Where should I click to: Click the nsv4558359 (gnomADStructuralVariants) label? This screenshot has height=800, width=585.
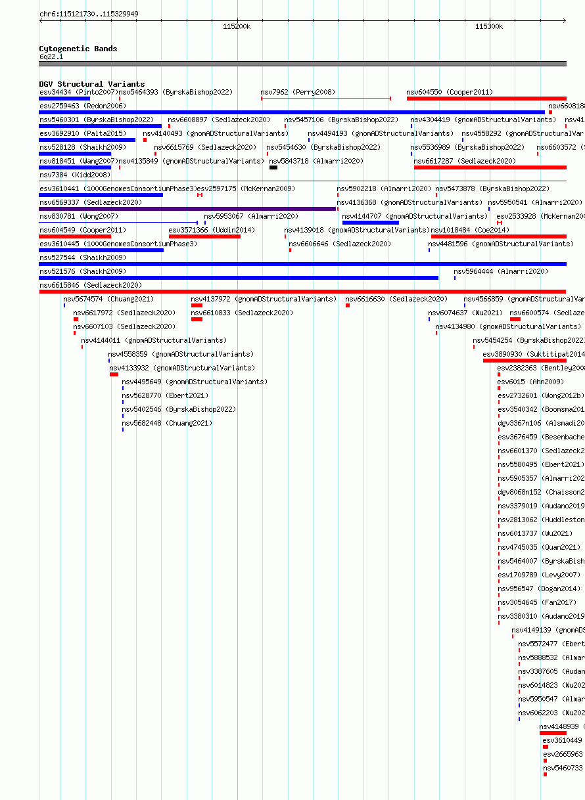click(x=181, y=355)
